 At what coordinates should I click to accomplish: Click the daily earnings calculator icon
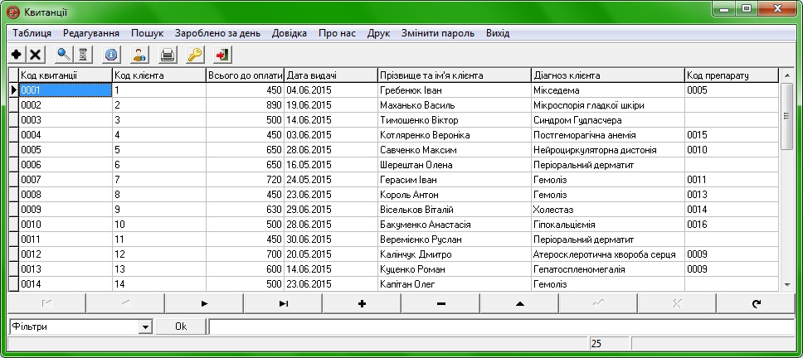point(83,54)
